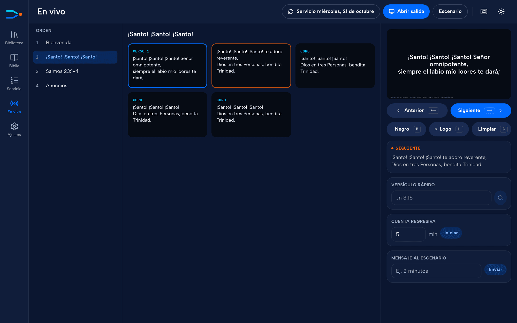Click the countdown minutes field
The height and width of the screenshot is (323, 517).
tap(408, 234)
